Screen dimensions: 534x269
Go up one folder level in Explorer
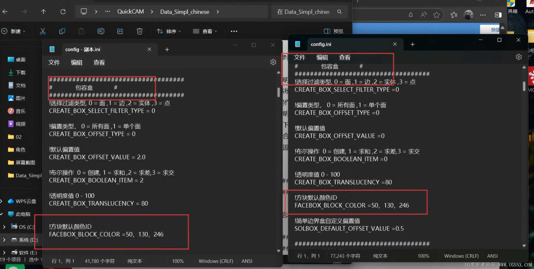[x=44, y=12]
